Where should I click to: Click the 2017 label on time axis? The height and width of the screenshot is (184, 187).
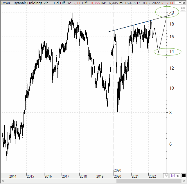(66, 176)
